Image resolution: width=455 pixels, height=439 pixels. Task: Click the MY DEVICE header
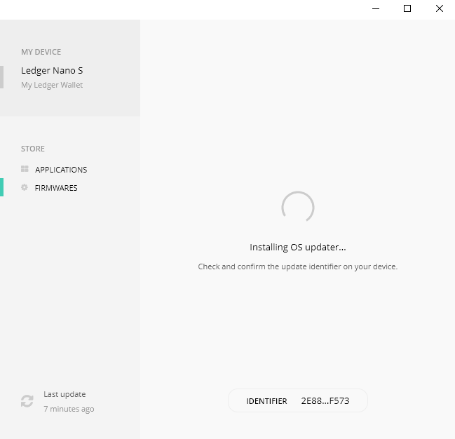41,52
